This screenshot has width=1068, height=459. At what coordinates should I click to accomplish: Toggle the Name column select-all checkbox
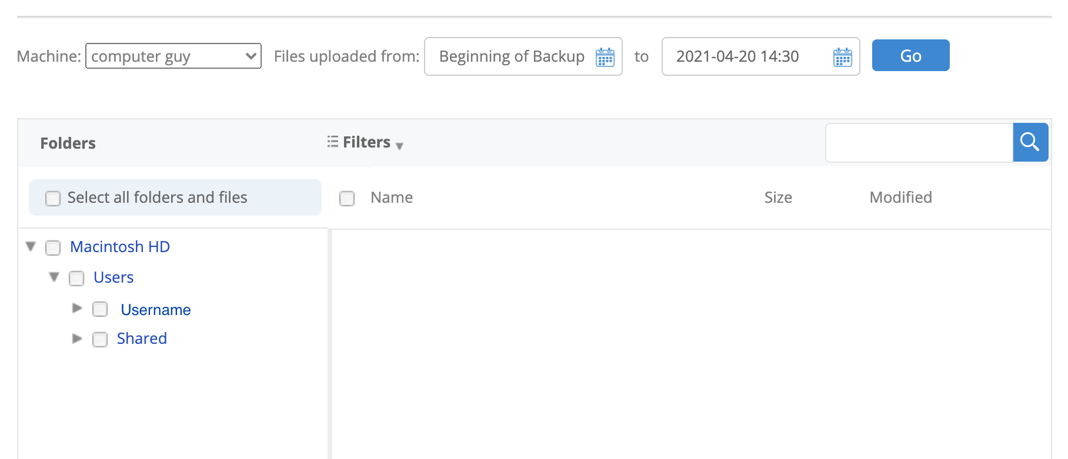pos(347,199)
